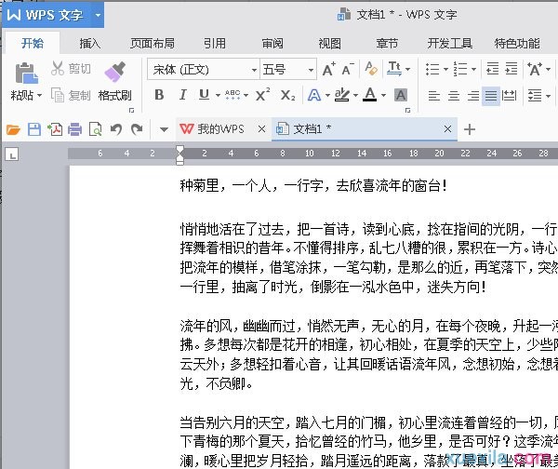
Task: Expand the font name dropdown 宋体 (正文)
Action: coord(254,70)
